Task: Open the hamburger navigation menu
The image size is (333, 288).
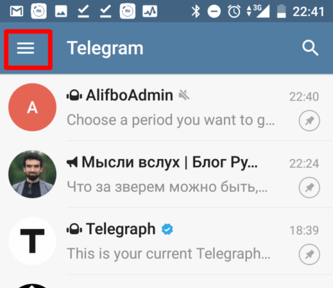Action: coord(26,48)
